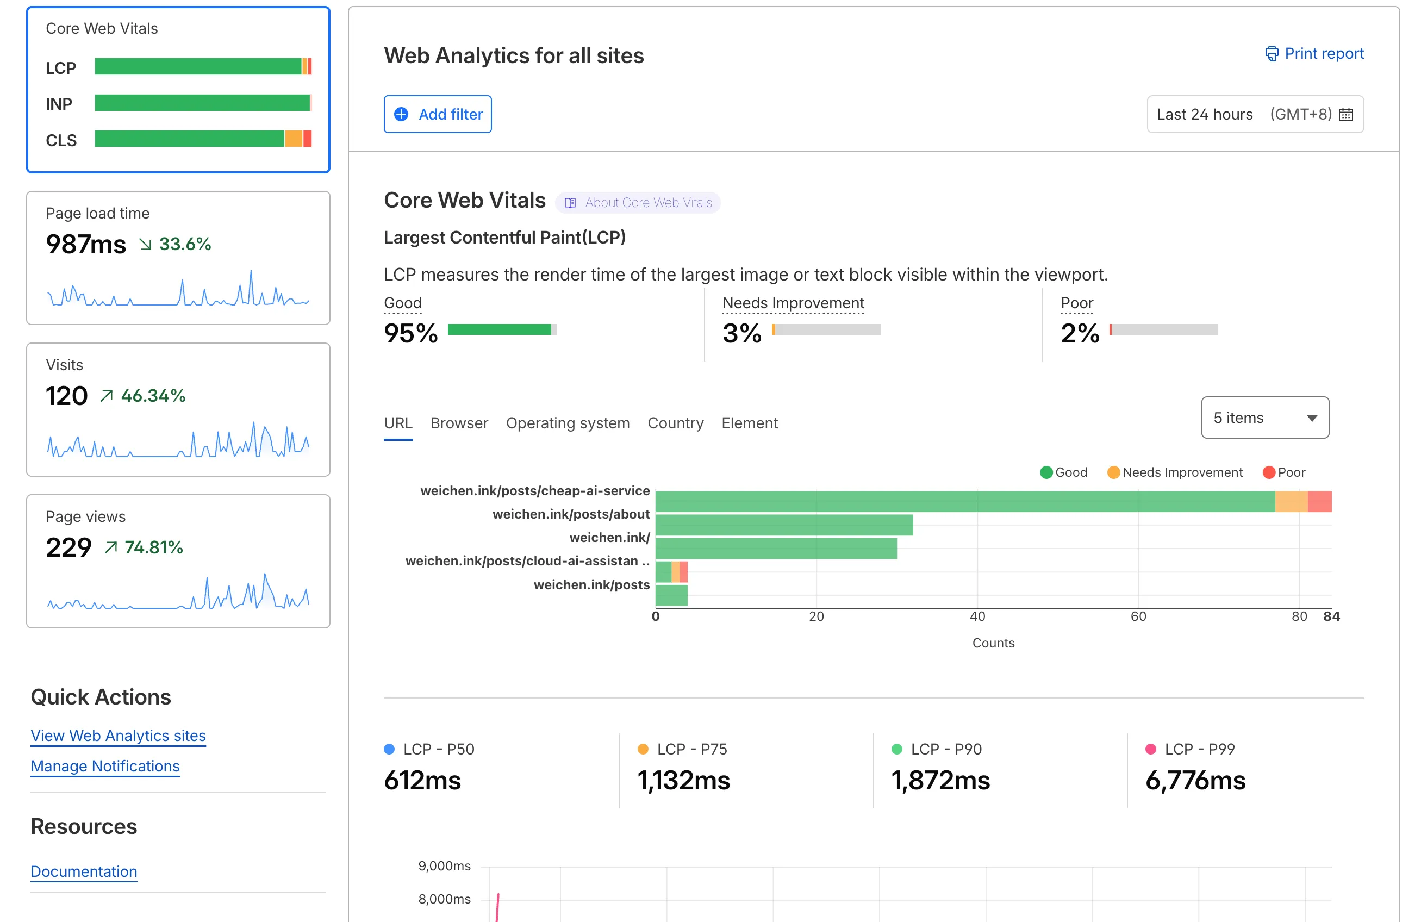
Task: Open View Web Analytics sites link
Action: pos(118,735)
